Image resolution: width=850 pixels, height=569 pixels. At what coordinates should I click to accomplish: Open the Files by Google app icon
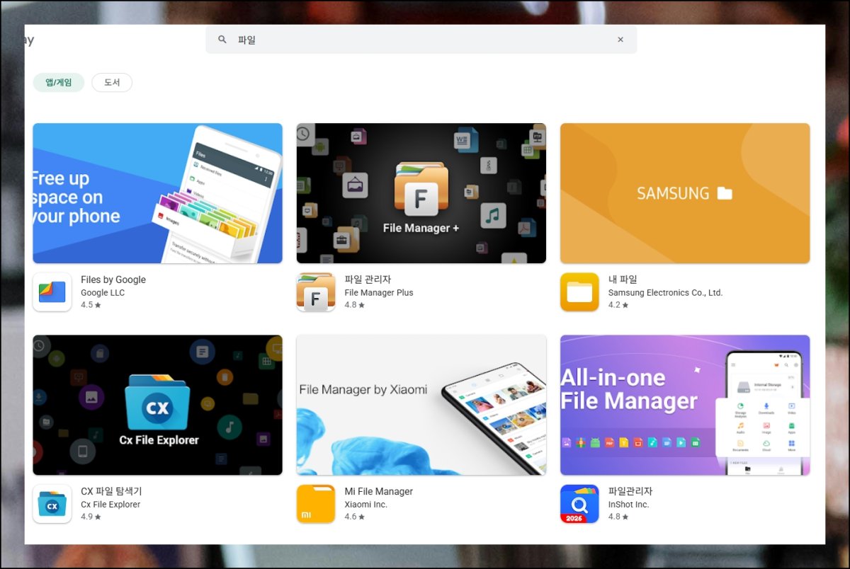pos(52,292)
